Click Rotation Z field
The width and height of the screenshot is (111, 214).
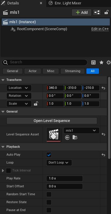pyautogui.click(x=91, y=96)
